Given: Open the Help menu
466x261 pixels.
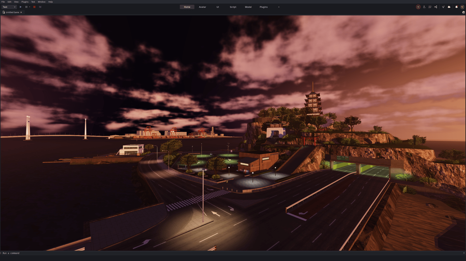Looking at the screenshot, I should click(x=50, y=2).
